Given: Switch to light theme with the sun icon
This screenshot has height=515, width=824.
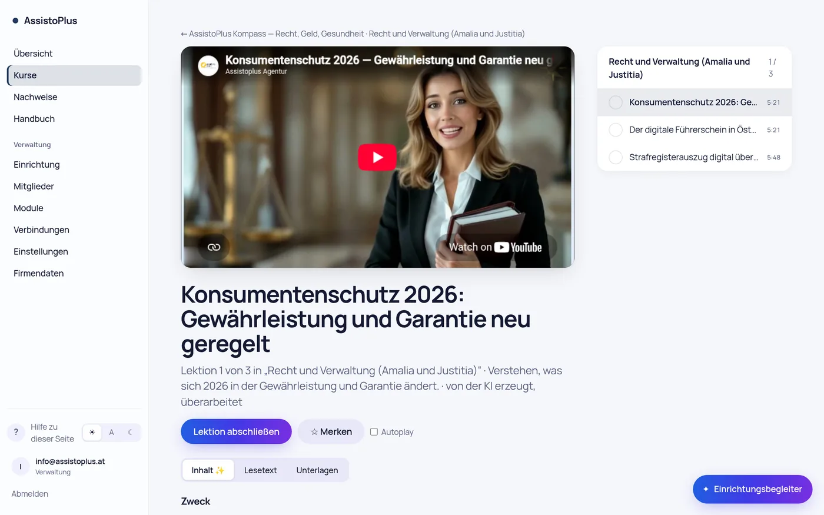Looking at the screenshot, I should (92, 433).
